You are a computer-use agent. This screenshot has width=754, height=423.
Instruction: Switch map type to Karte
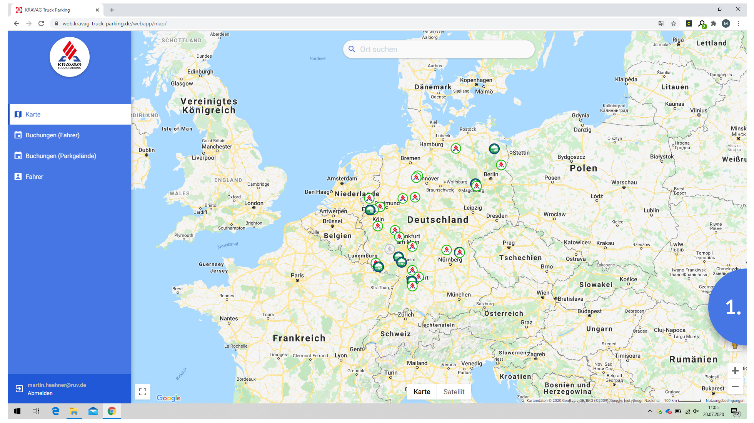pyautogui.click(x=422, y=391)
